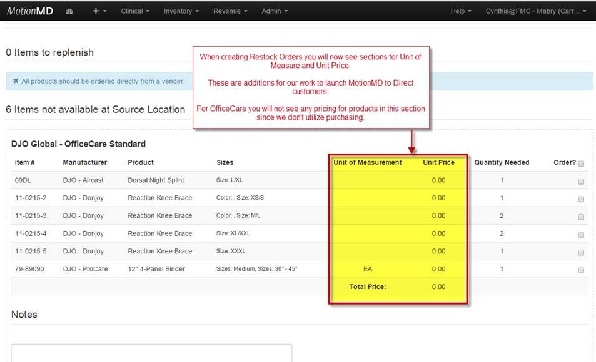The height and width of the screenshot is (362, 596).
Task: Toggle the select-all Order? header checkbox
Action: (581, 164)
